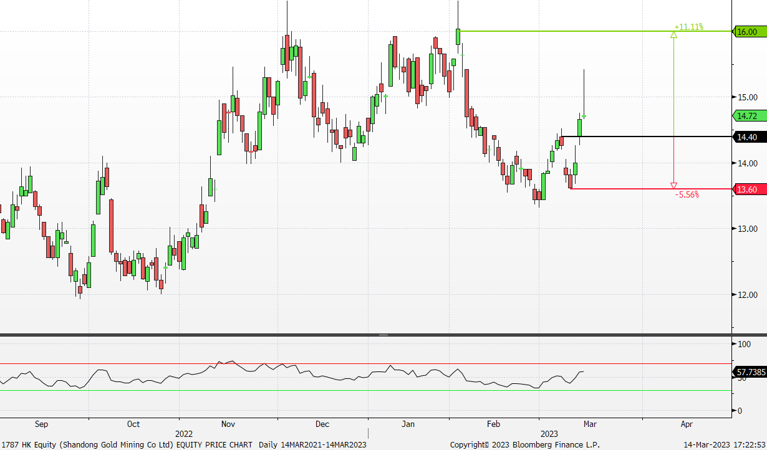767x450 pixels.
Task: Click the Jan month label
Action: pos(408,424)
